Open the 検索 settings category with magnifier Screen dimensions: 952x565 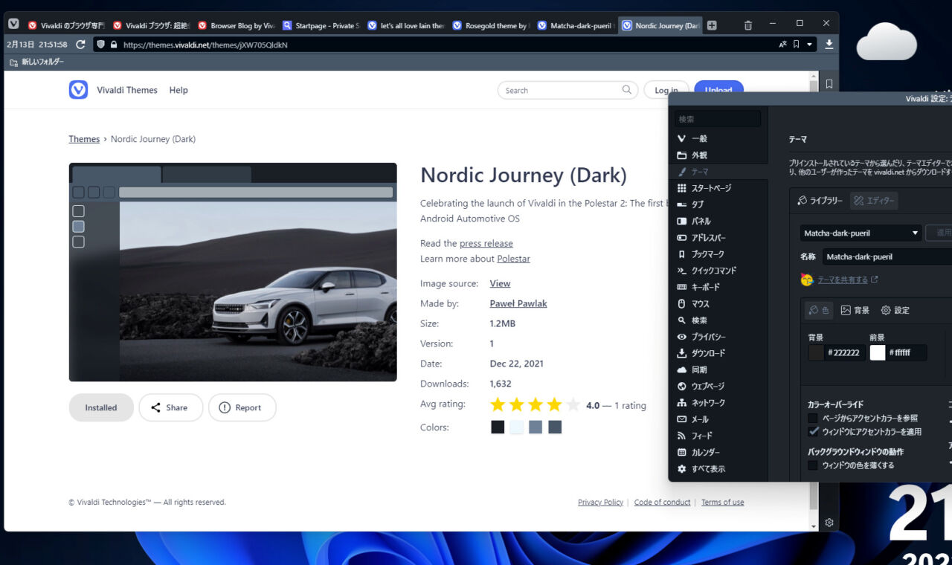[x=718, y=320]
